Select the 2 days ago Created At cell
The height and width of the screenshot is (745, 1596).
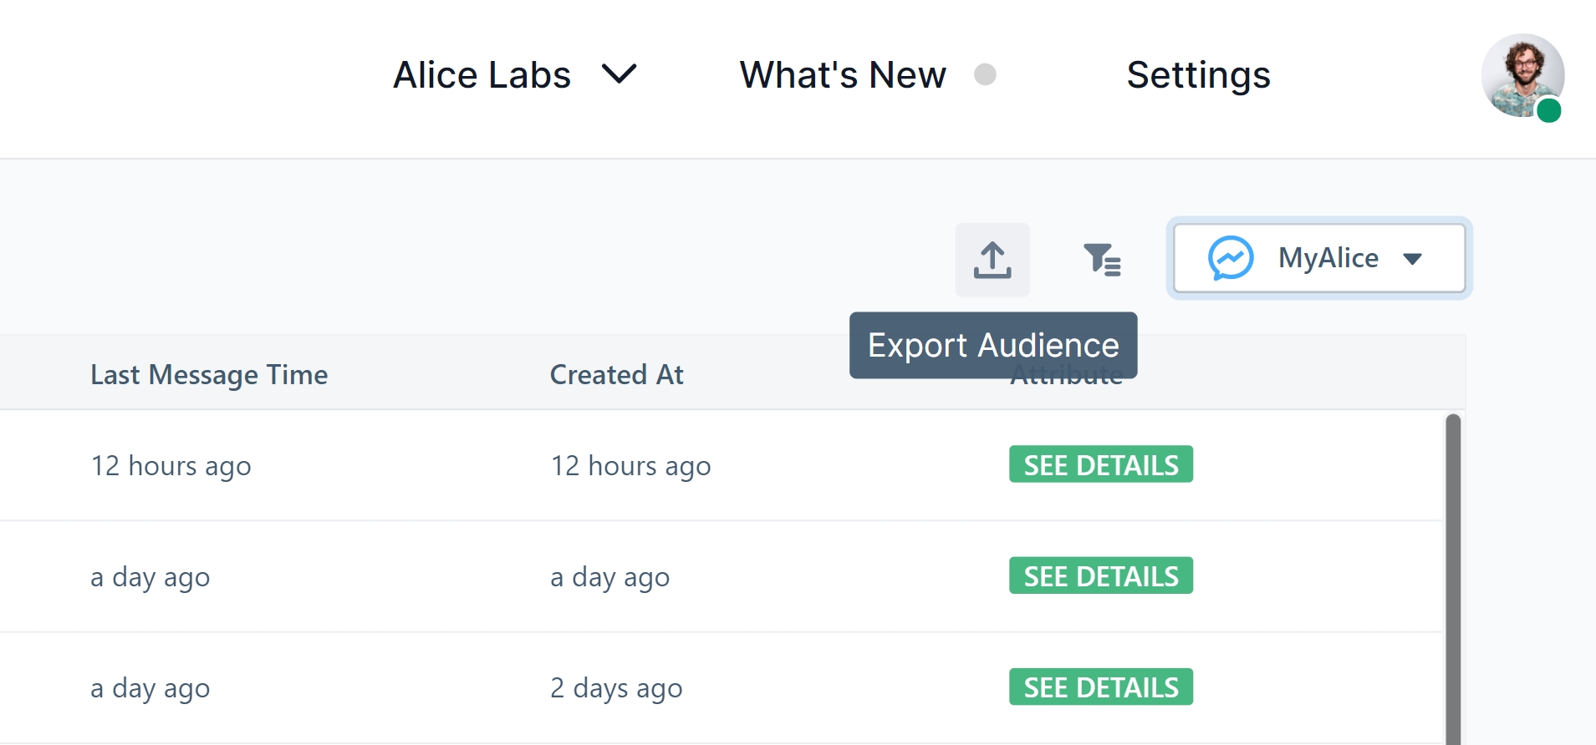pyautogui.click(x=616, y=688)
